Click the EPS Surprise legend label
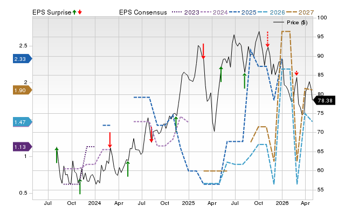 52,12
